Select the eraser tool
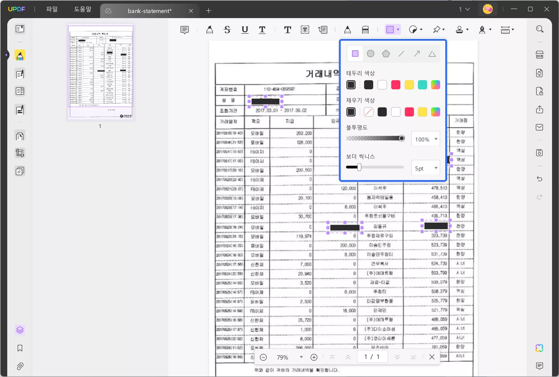Screen dimensions: 559x377 [365, 30]
